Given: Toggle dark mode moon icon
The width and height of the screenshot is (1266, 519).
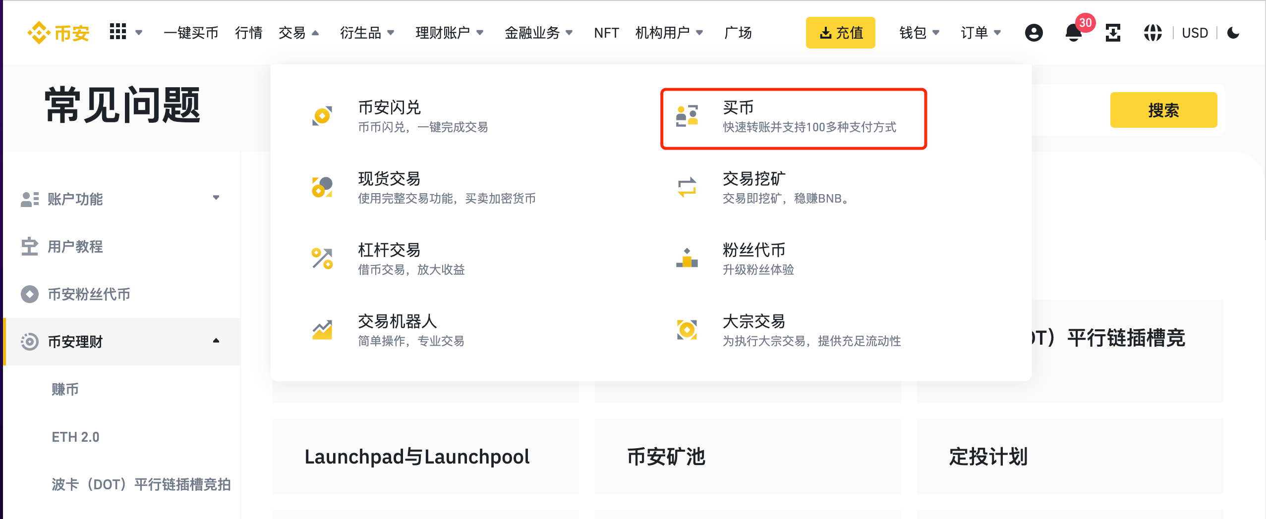Looking at the screenshot, I should 1233,33.
